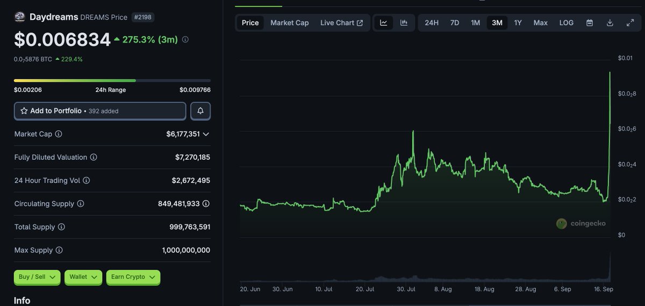Click the info icon next to 275.3% (3m)
The image size is (645, 306).
coord(185,39)
